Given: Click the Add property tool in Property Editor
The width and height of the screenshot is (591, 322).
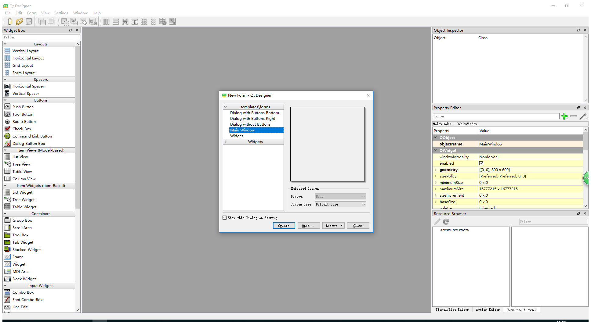Looking at the screenshot, I should [564, 116].
